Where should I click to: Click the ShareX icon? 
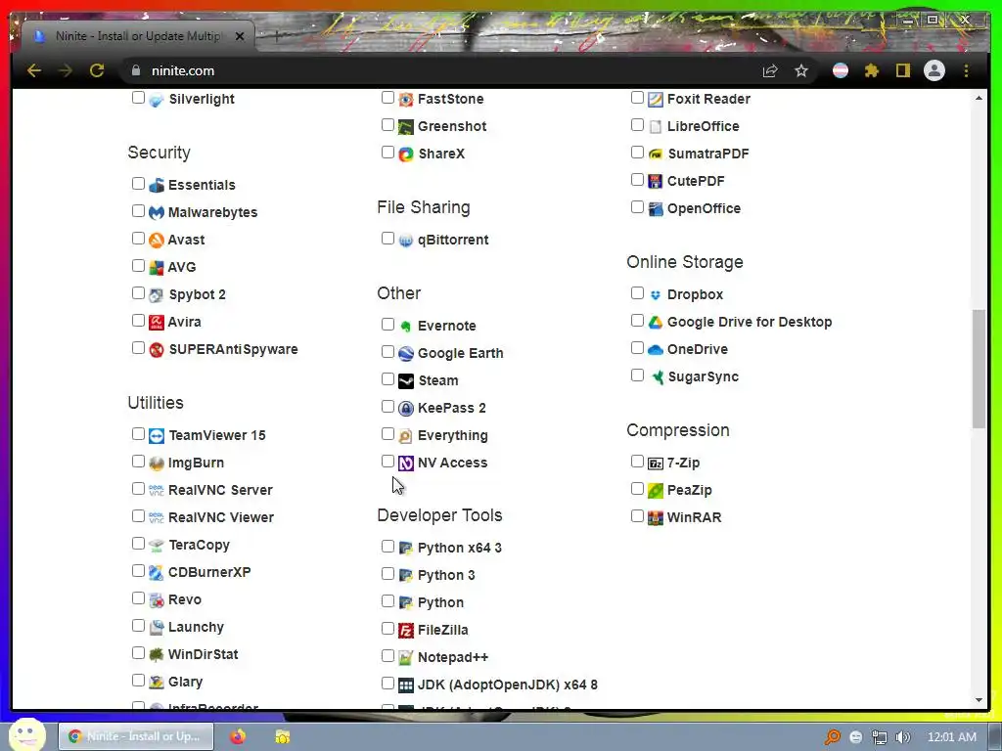pyautogui.click(x=406, y=154)
